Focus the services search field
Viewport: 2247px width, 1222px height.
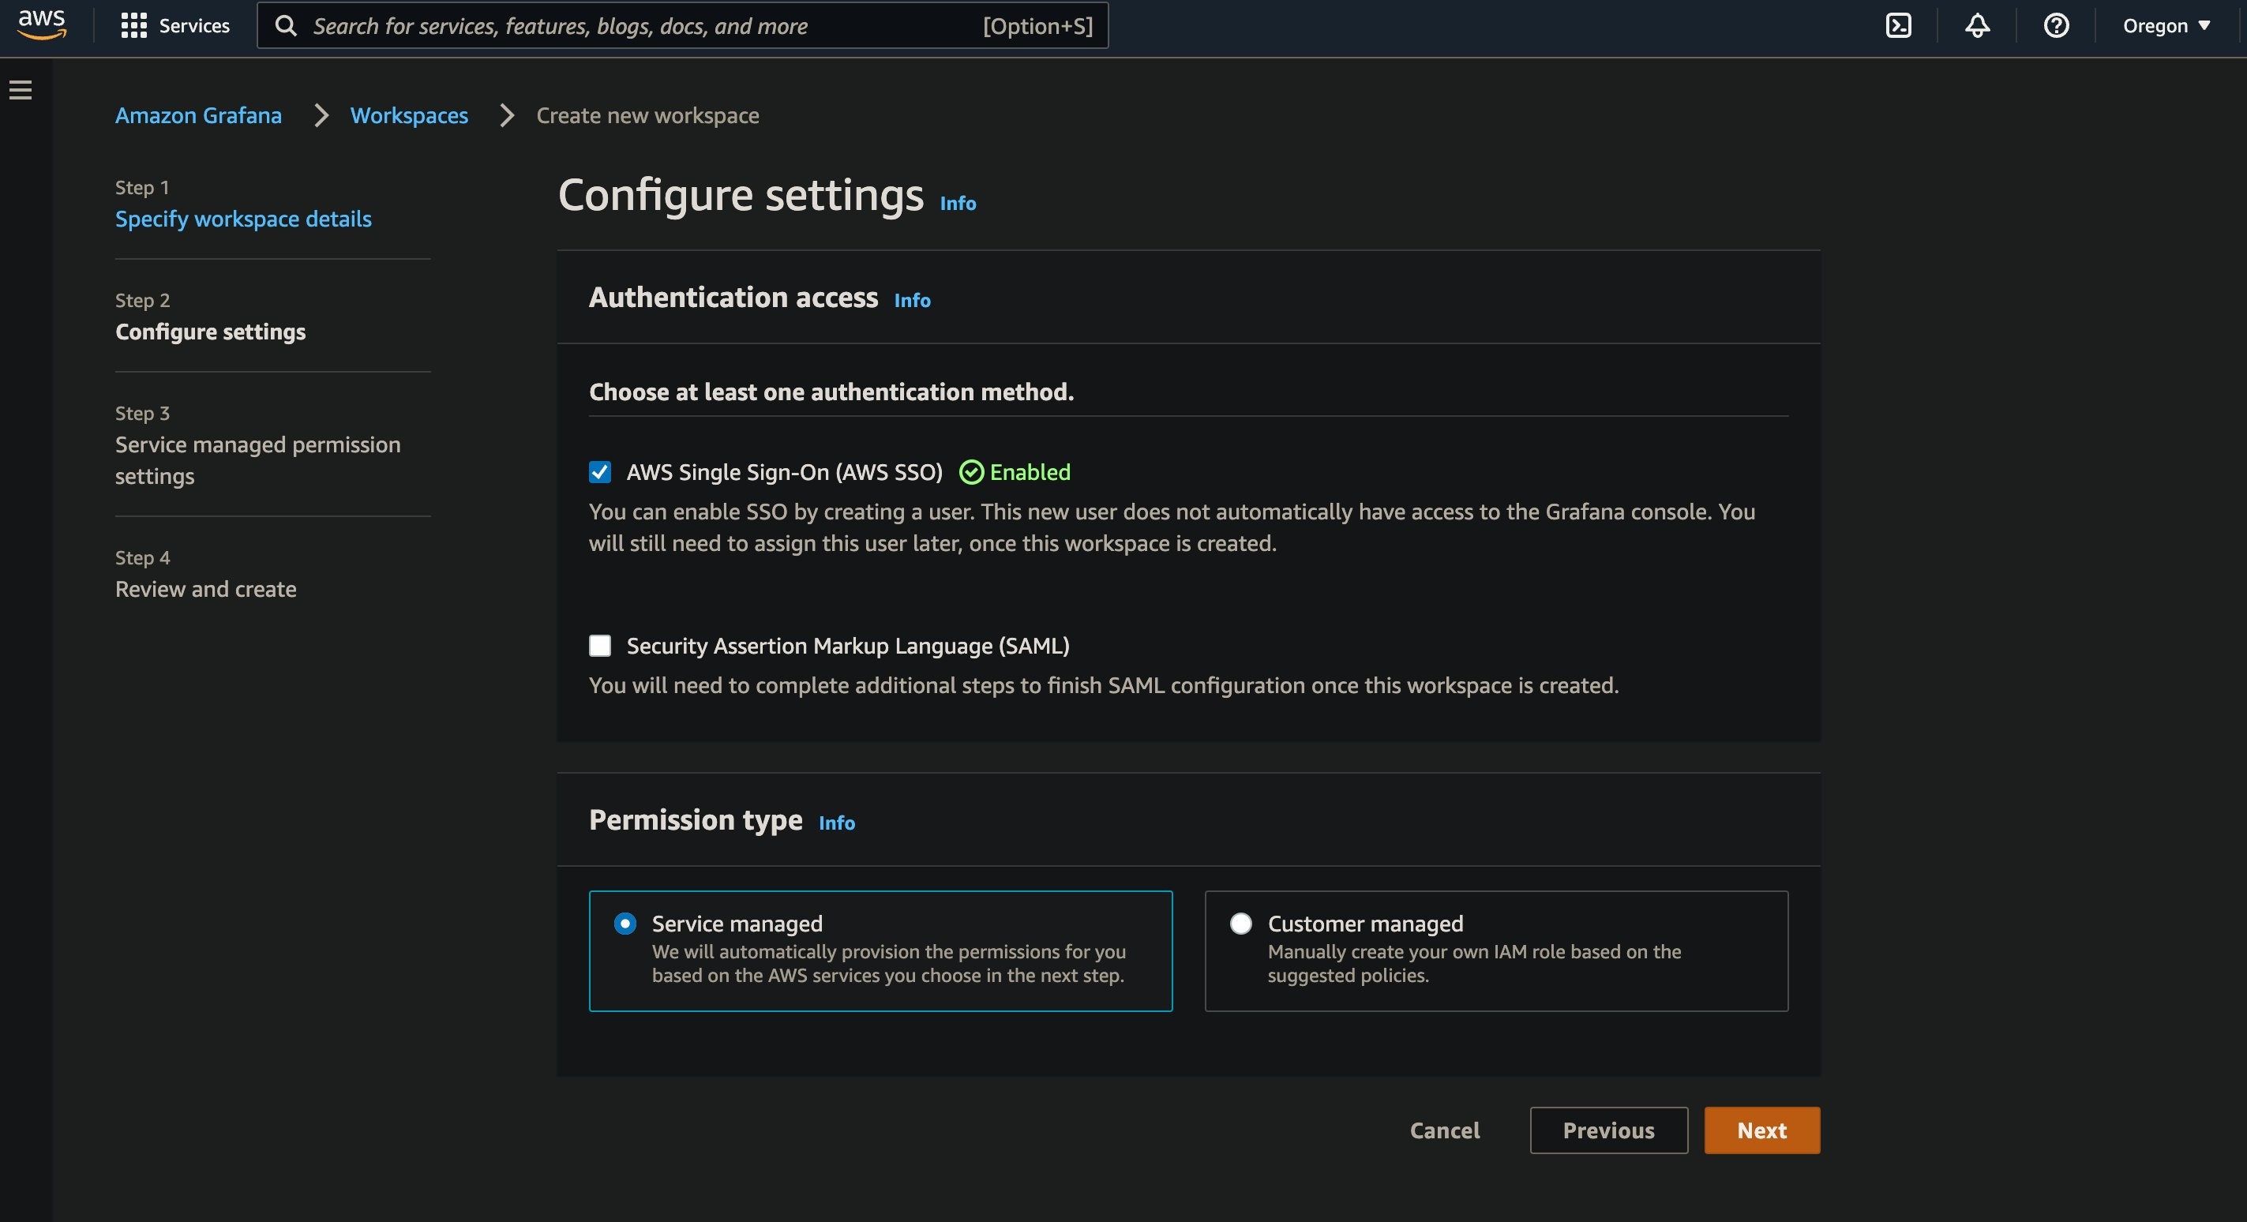[x=682, y=25]
